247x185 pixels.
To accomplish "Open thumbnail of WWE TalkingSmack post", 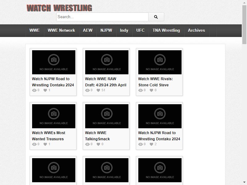I will point(107,116).
